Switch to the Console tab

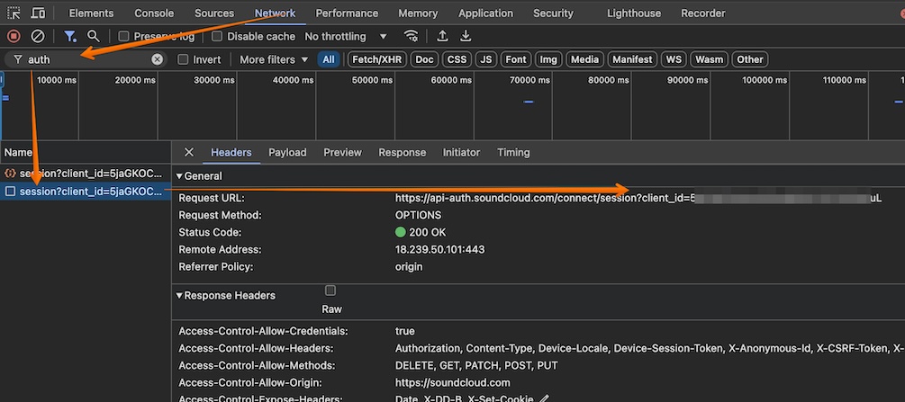pyautogui.click(x=154, y=13)
